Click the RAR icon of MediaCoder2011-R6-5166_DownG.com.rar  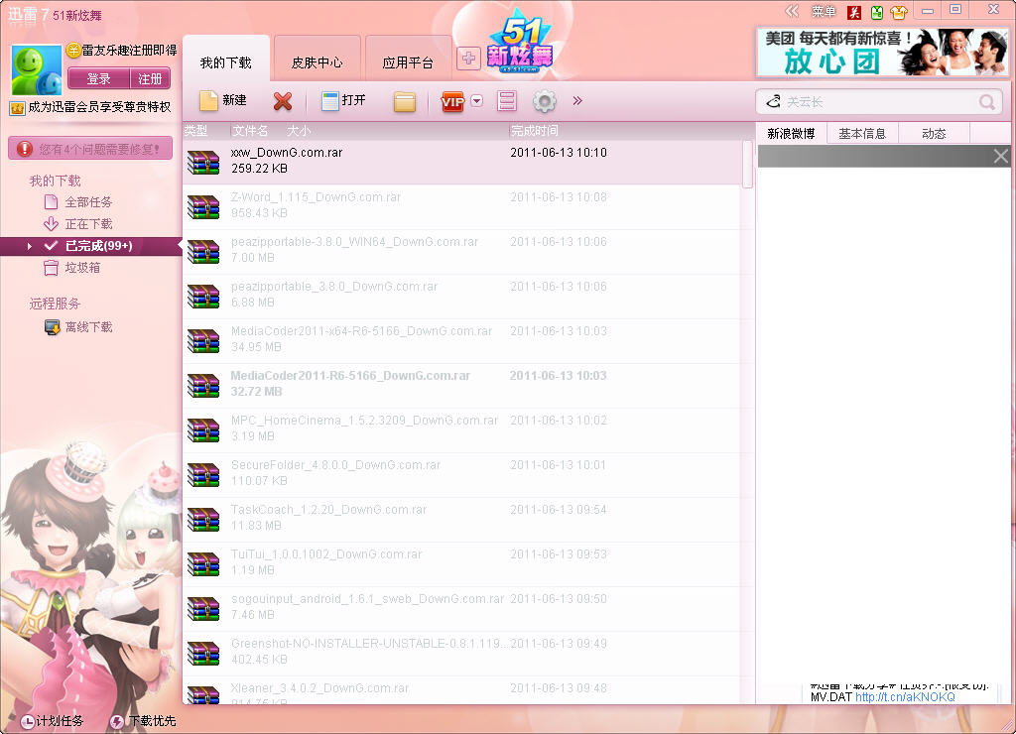click(x=203, y=386)
